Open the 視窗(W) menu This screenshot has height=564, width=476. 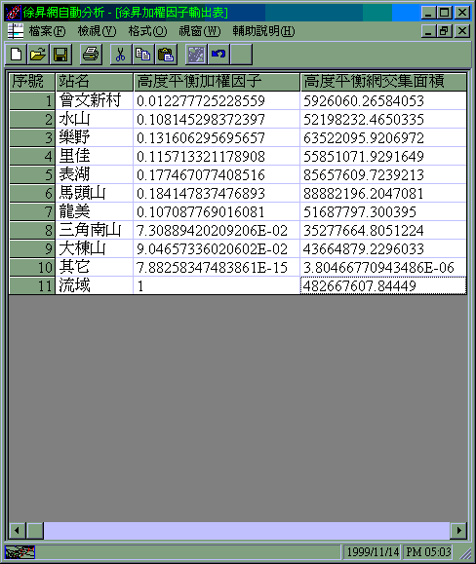200,31
